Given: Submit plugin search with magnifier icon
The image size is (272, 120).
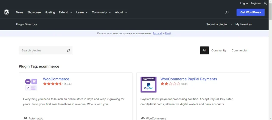Looking at the screenshot, I should coord(69,50).
